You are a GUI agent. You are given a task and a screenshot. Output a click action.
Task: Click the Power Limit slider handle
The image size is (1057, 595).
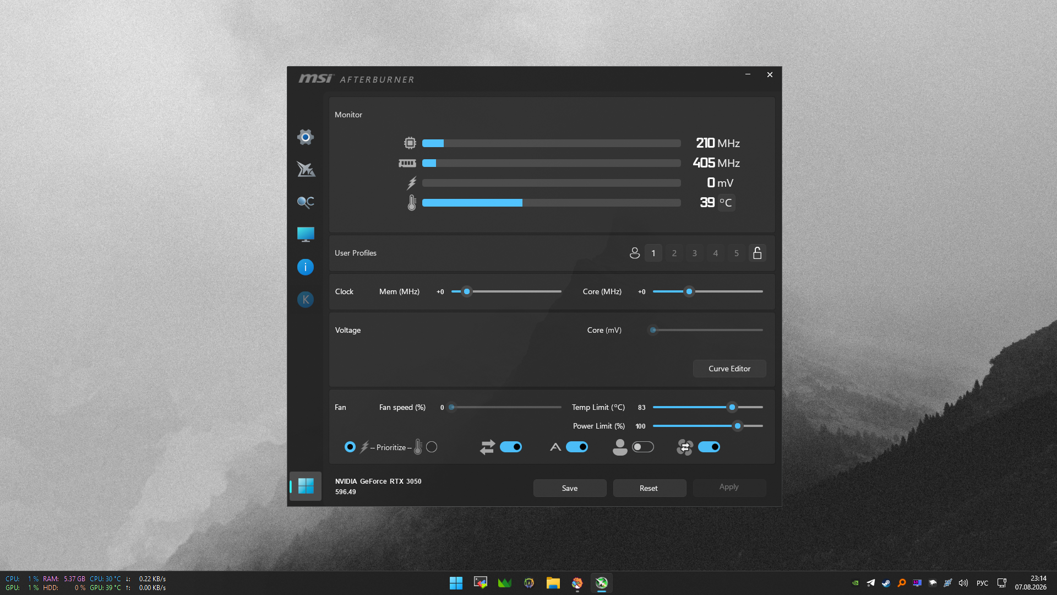[738, 426]
